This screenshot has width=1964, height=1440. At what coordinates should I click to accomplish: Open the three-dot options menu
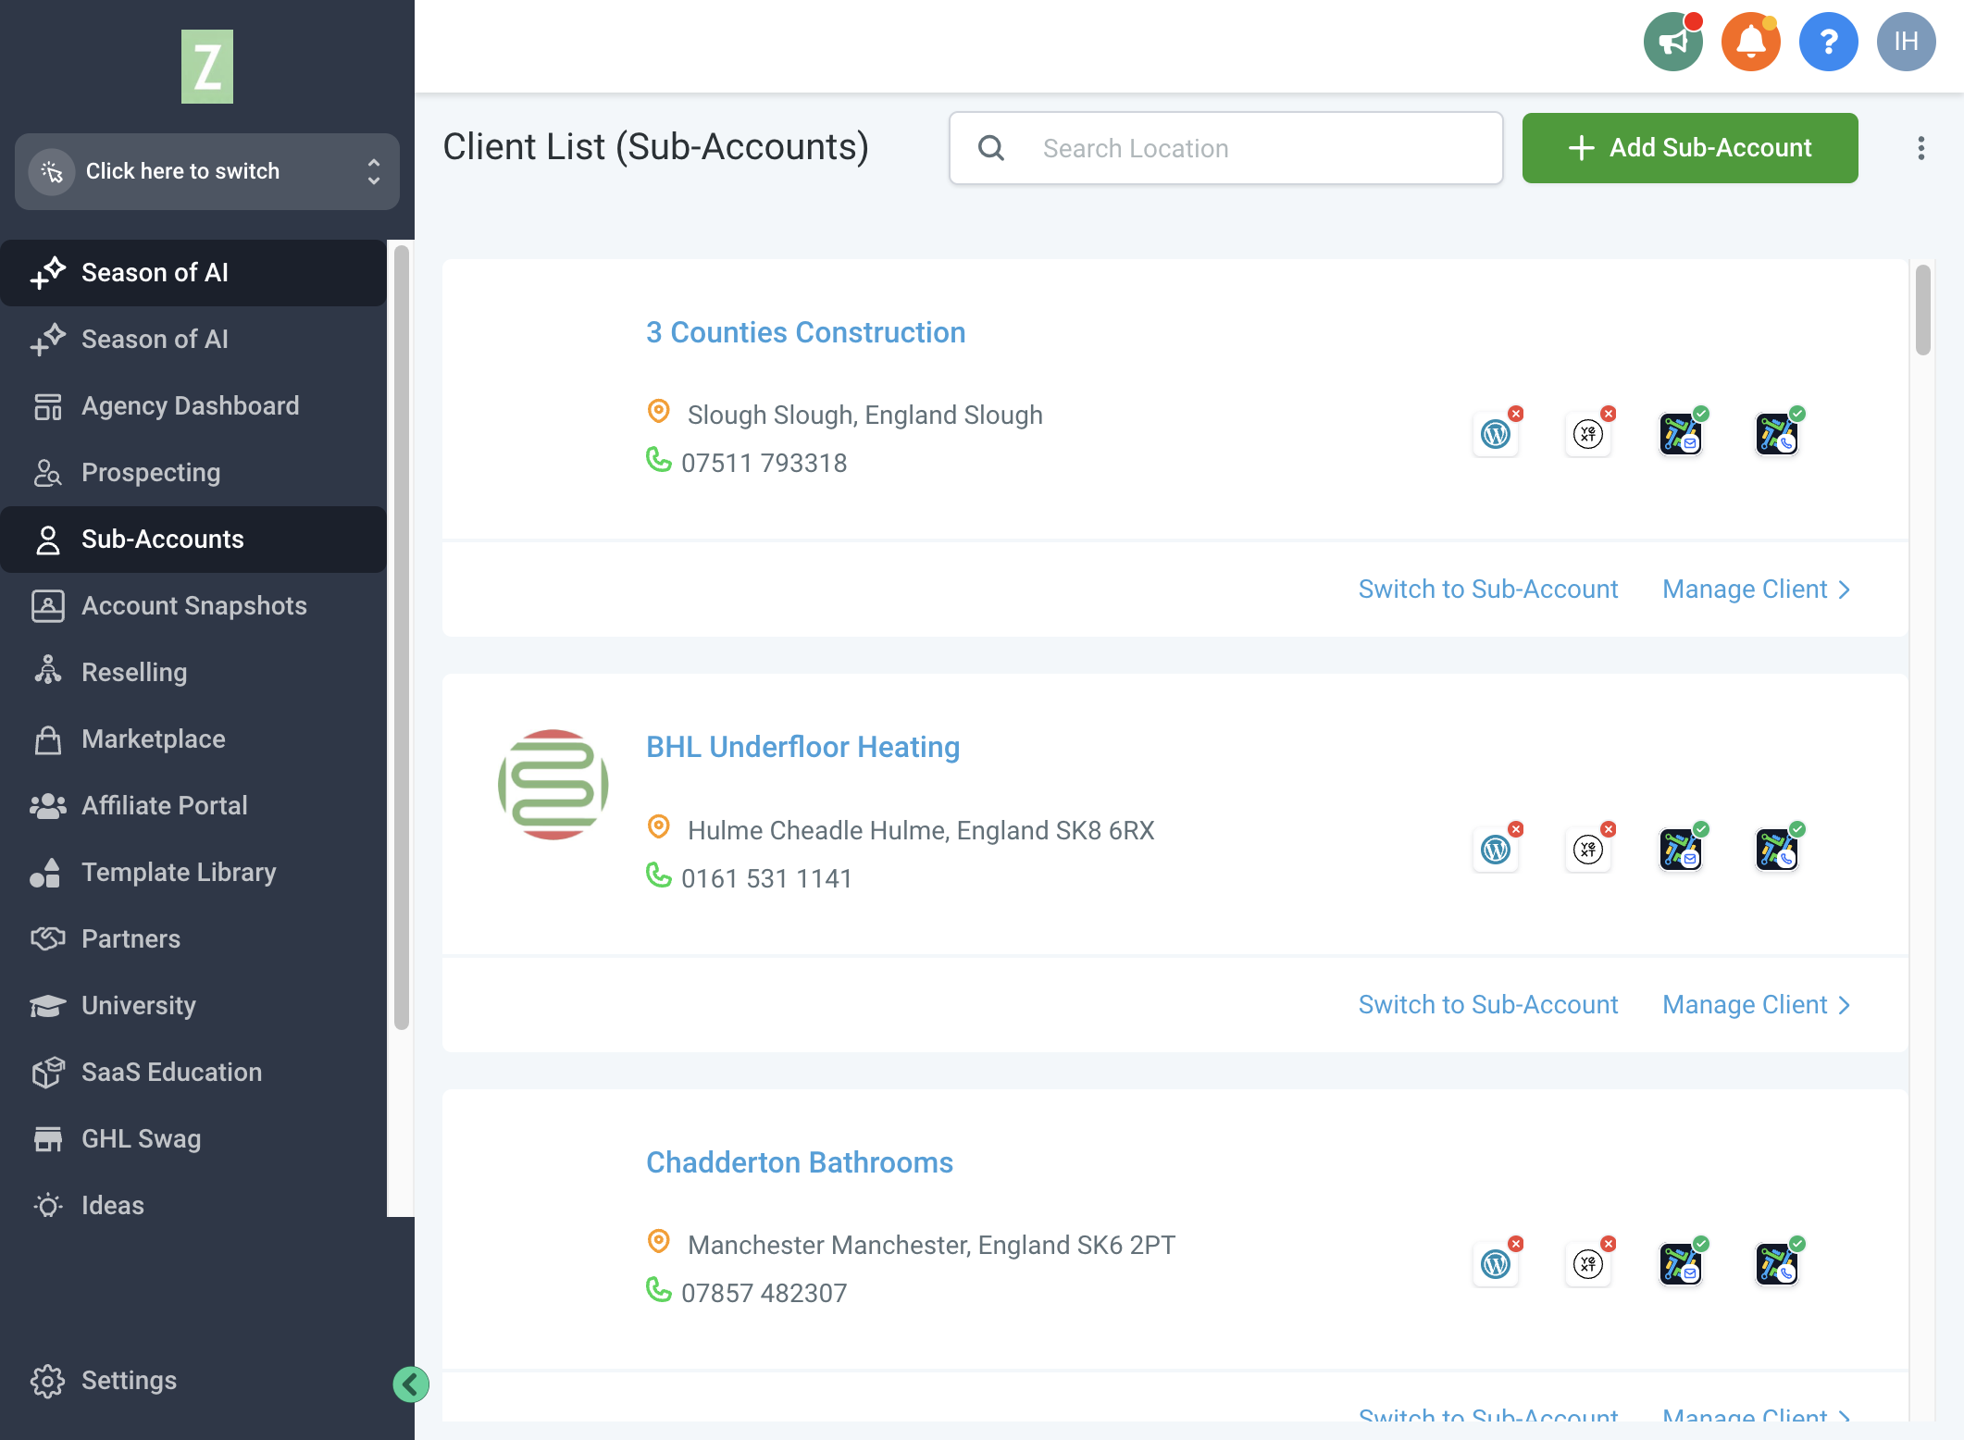pos(1921,148)
